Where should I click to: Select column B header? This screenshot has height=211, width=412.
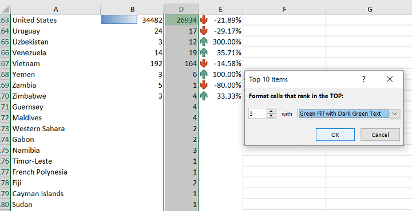point(132,10)
